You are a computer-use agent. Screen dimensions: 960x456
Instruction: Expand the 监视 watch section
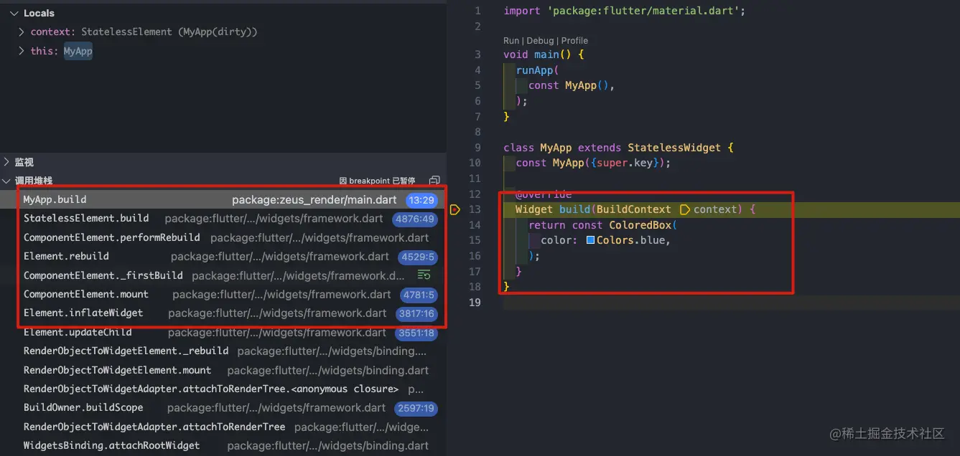tap(6, 162)
